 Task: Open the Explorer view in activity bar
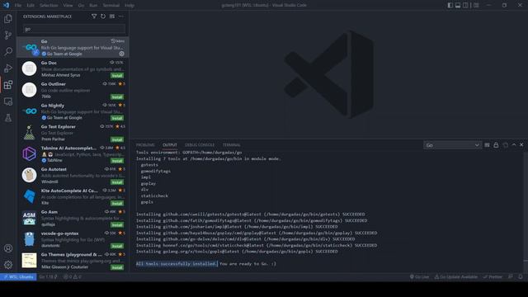tap(8, 18)
